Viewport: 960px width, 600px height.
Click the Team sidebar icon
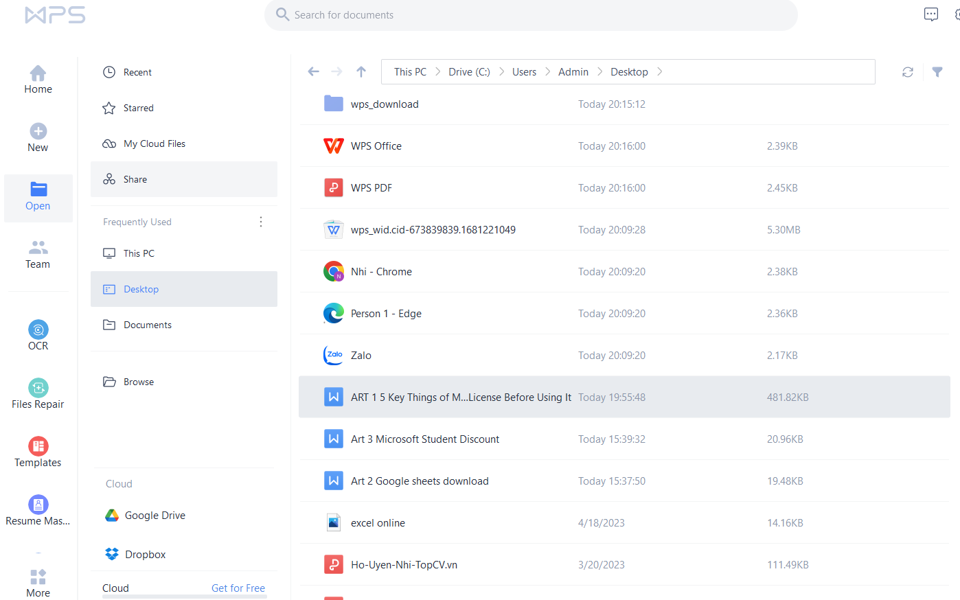[x=38, y=254]
